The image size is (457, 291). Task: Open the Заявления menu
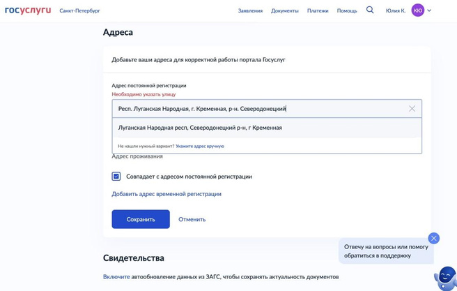click(250, 11)
